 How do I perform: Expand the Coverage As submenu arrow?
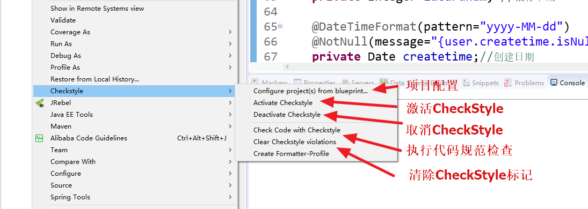coord(230,32)
